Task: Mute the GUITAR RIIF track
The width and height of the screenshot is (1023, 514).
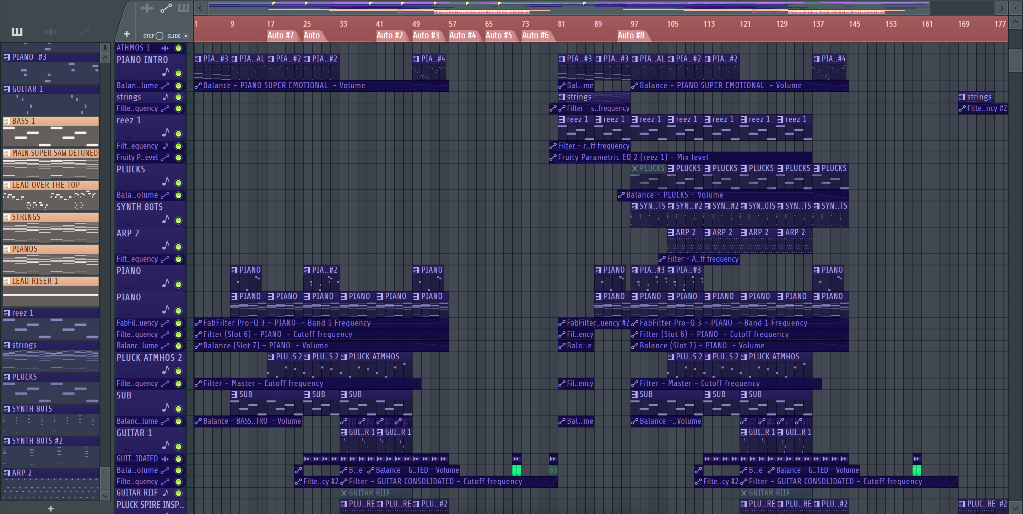Action: pyautogui.click(x=179, y=493)
